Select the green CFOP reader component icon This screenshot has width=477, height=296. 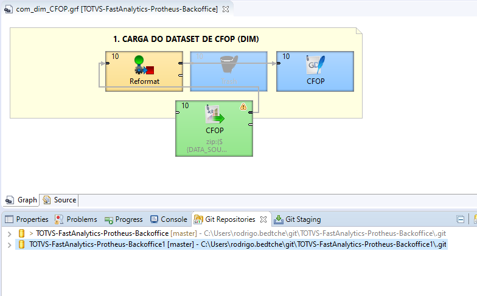click(214, 114)
